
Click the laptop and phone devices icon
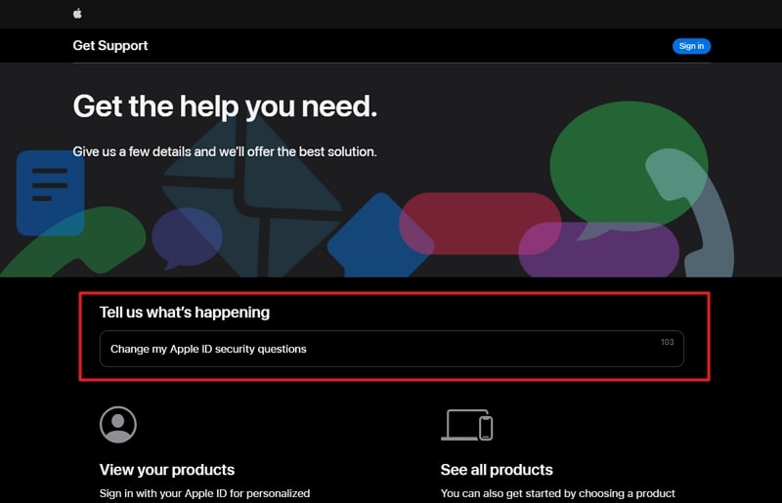[467, 425]
